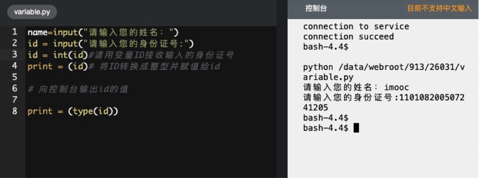
Task: Click the comment 向控制台输出id的值 on line 6
Action: [78, 89]
